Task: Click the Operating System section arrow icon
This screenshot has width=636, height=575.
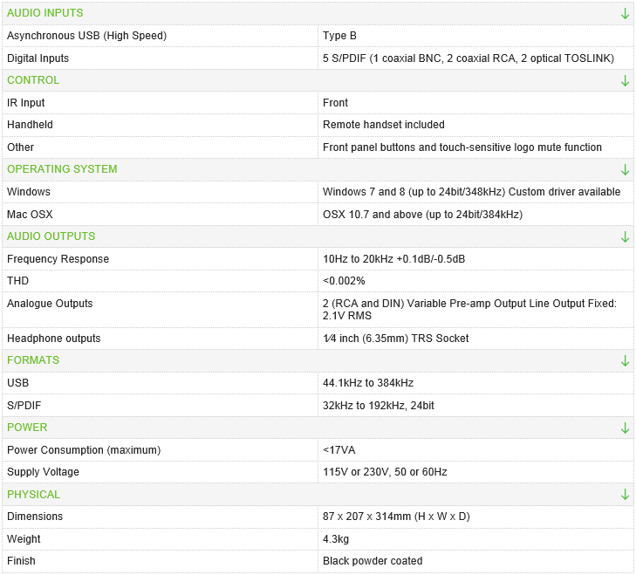Action: [625, 169]
